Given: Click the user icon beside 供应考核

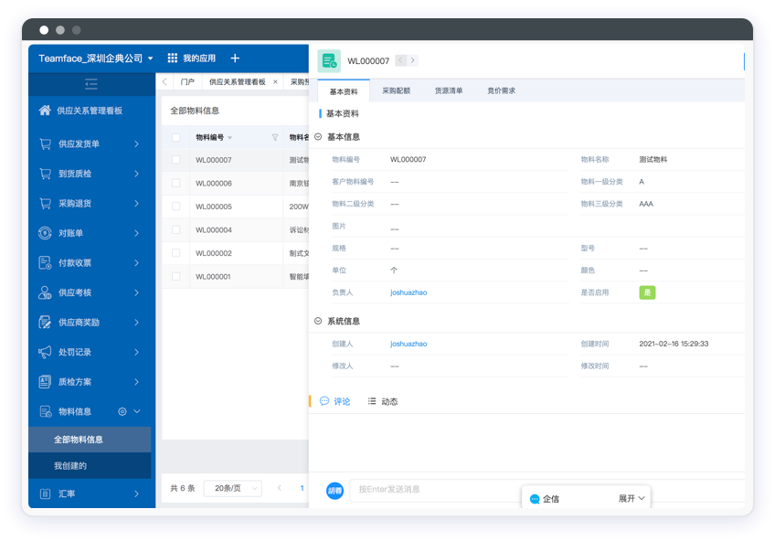Looking at the screenshot, I should (45, 292).
